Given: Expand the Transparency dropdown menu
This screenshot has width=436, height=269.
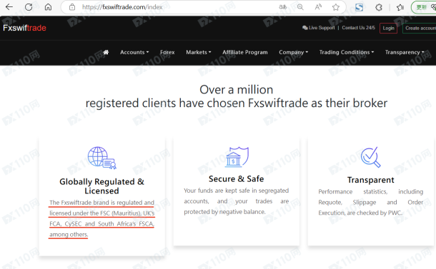Looking at the screenshot, I should tap(405, 52).
